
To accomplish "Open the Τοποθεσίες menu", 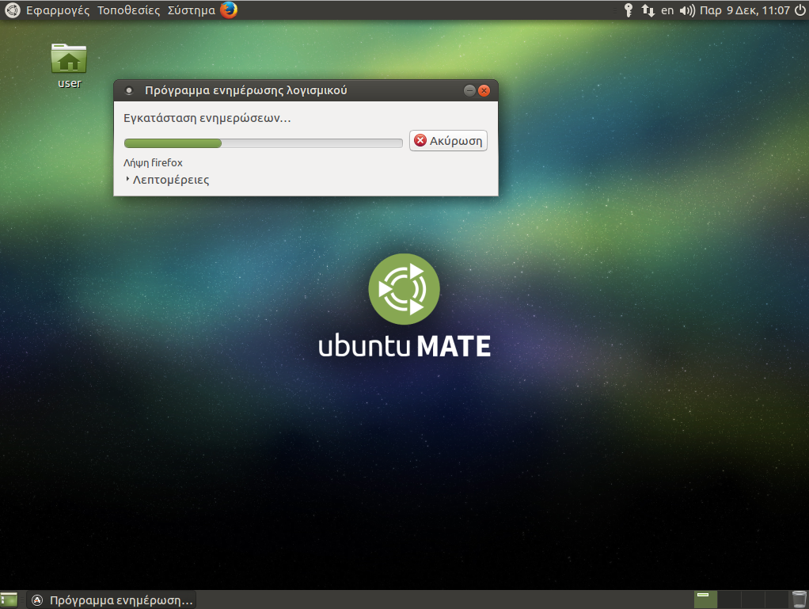I will coord(128,10).
